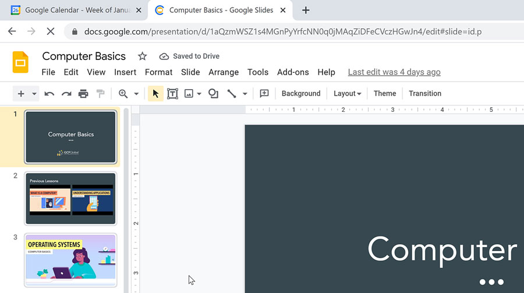Image resolution: width=524 pixels, height=293 pixels.
Task: Undo the last action
Action: (x=49, y=94)
